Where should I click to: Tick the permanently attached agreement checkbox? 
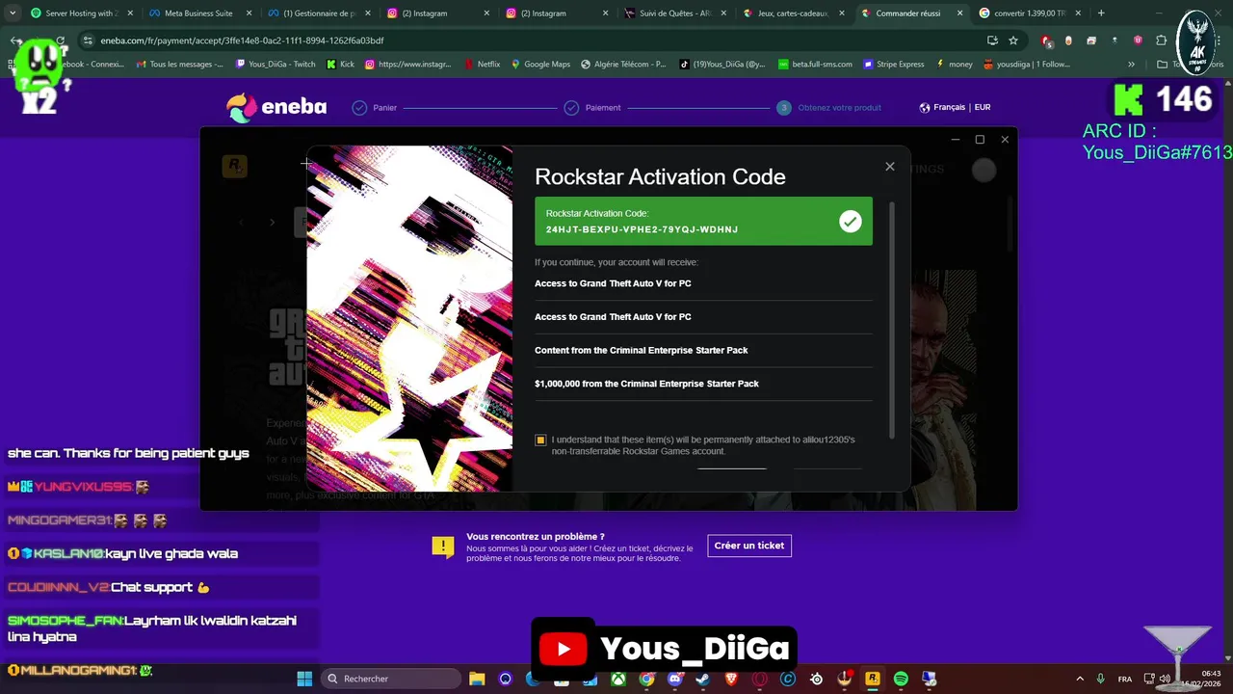[540, 440]
